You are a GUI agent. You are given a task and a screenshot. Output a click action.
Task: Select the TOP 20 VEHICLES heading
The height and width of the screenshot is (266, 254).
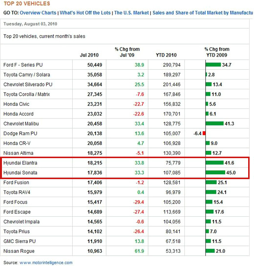point(27,3)
